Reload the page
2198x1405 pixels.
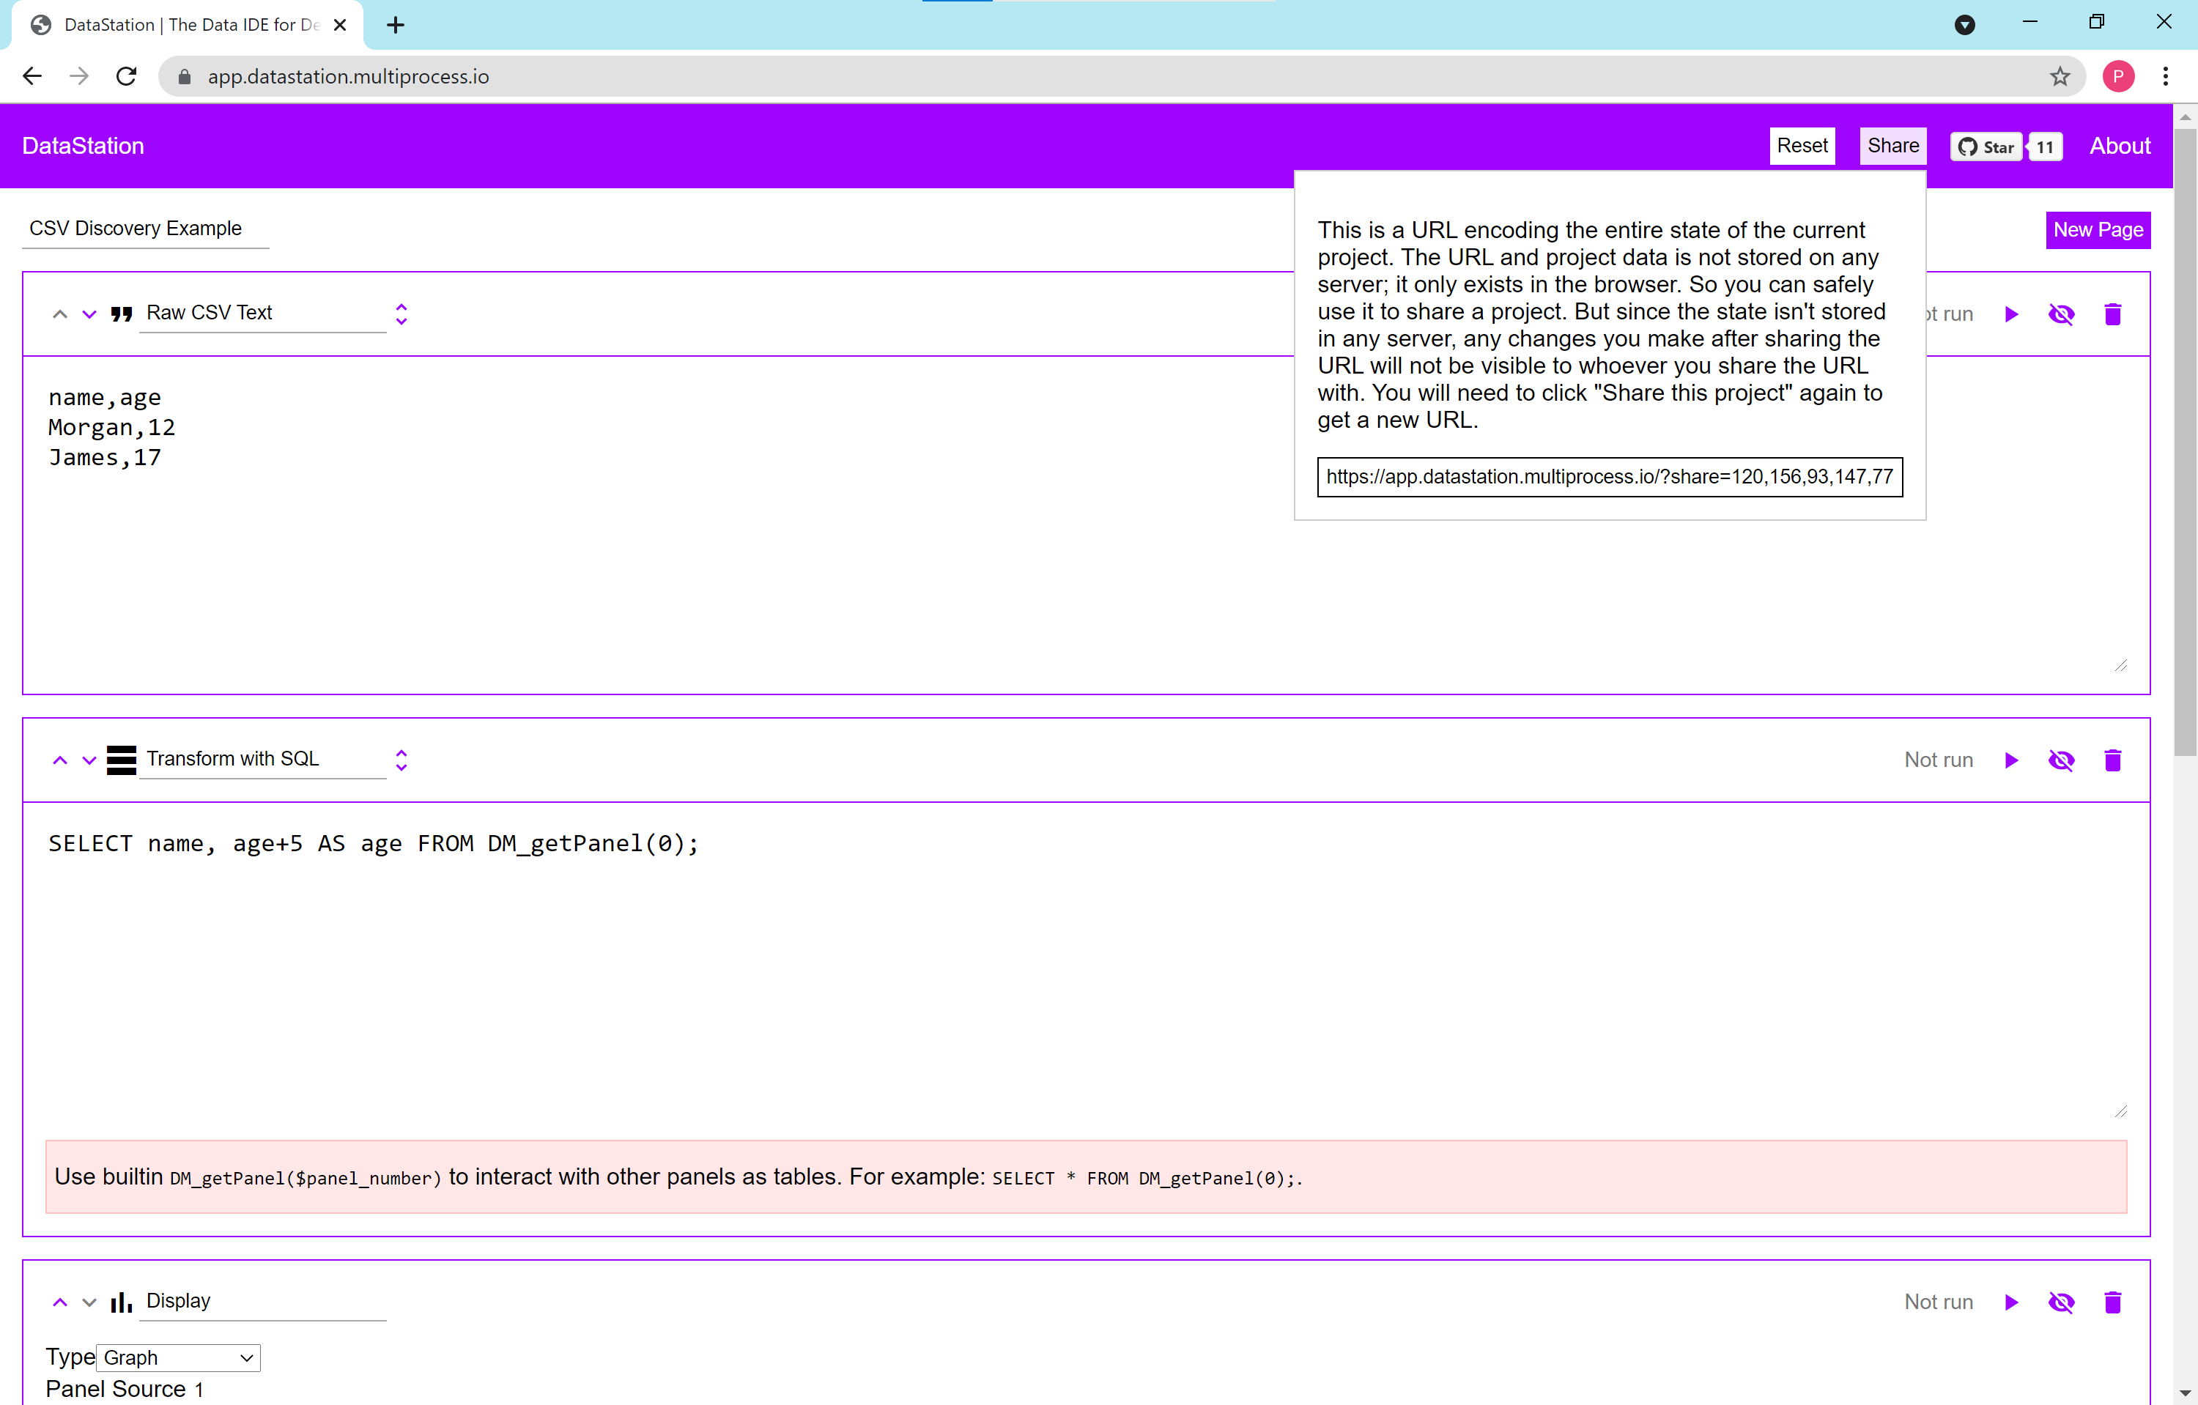(x=127, y=77)
